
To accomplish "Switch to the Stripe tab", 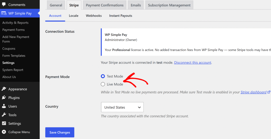I will click(74, 5).
